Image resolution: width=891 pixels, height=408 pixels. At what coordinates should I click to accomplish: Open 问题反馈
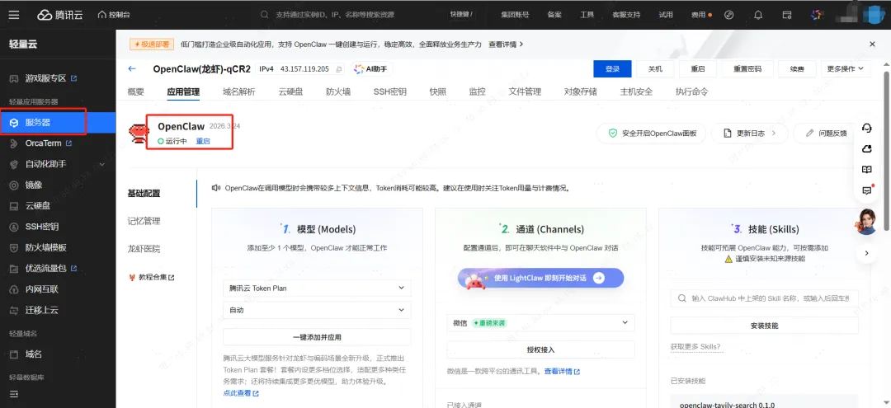pyautogui.click(x=826, y=134)
